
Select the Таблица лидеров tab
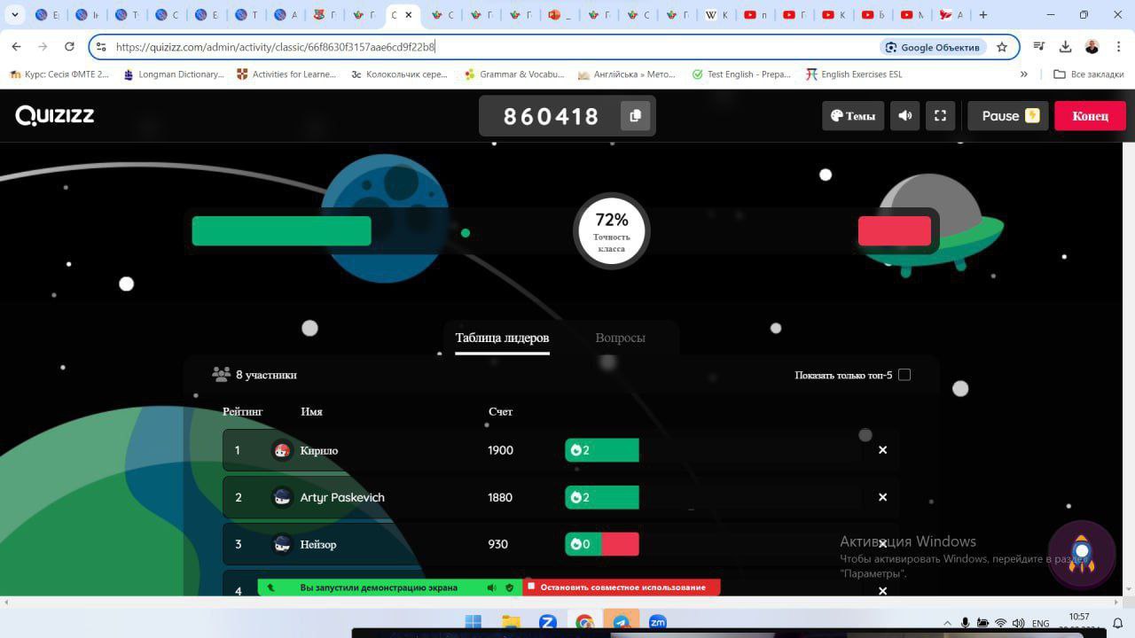pos(502,338)
